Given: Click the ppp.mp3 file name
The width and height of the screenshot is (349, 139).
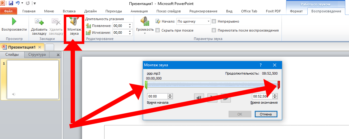Looking at the screenshot, I should pos(153,73).
